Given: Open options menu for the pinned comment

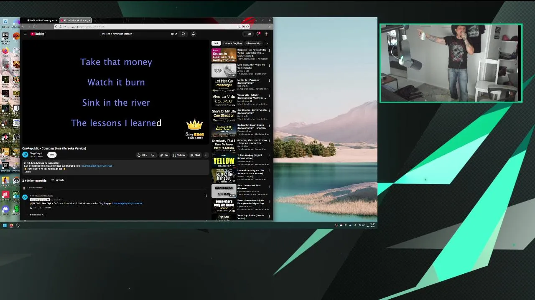Looking at the screenshot, I should point(206,195).
